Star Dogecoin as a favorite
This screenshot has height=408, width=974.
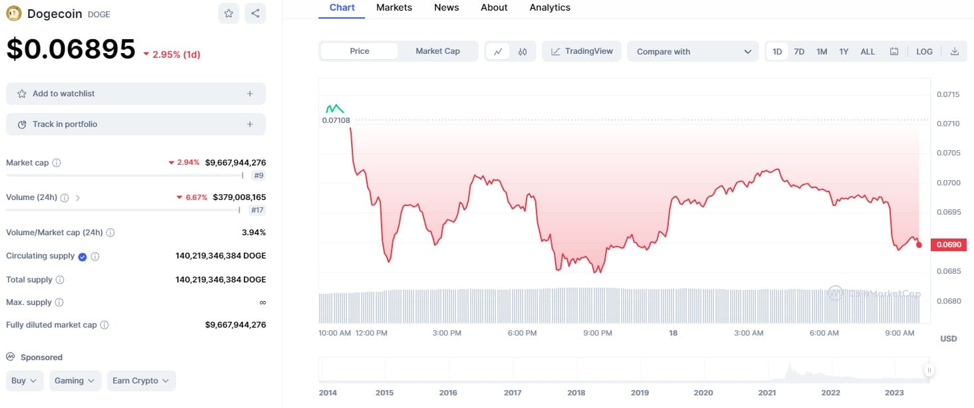tap(229, 13)
